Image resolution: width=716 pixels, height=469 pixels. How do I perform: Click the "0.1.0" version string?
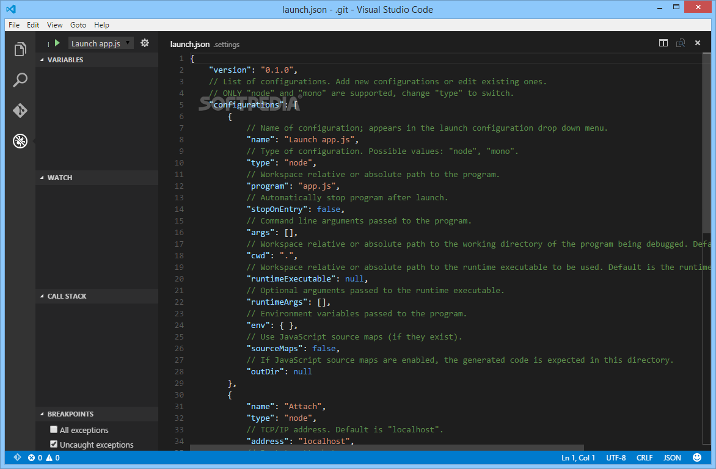(277, 70)
